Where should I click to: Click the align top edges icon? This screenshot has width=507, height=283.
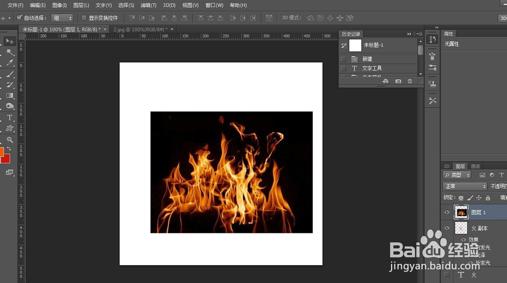[132, 18]
